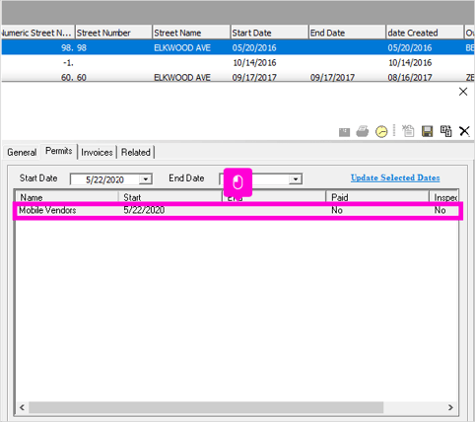This screenshot has width=475, height=422.
Task: Open the End Date dropdown calendar
Action: tap(296, 179)
